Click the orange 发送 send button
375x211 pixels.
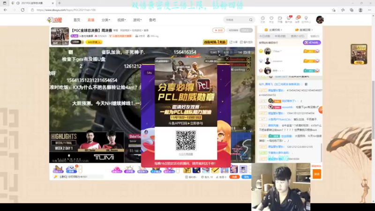tap(317, 174)
